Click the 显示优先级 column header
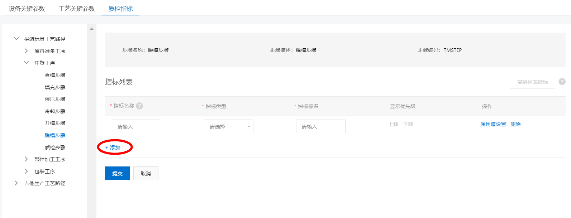Viewport: 571px width, 218px height. (x=403, y=106)
